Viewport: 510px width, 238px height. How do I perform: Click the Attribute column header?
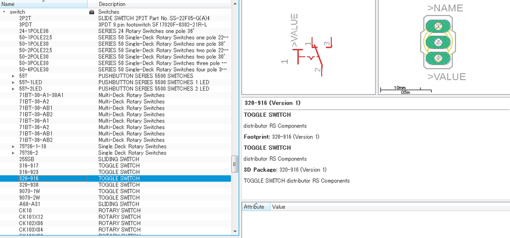(x=256, y=207)
